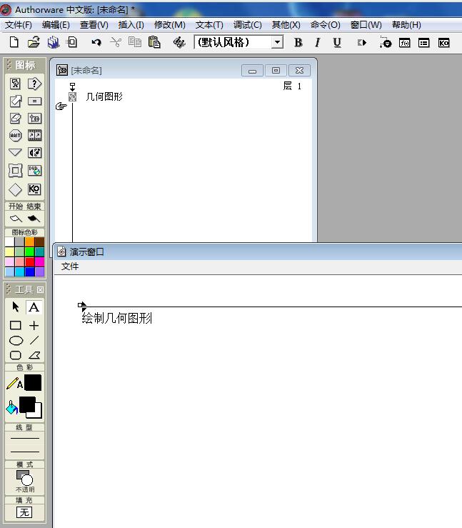Screen dimensions: 462x528
Task: Select the Navigate triangle icon
Action: (15, 152)
